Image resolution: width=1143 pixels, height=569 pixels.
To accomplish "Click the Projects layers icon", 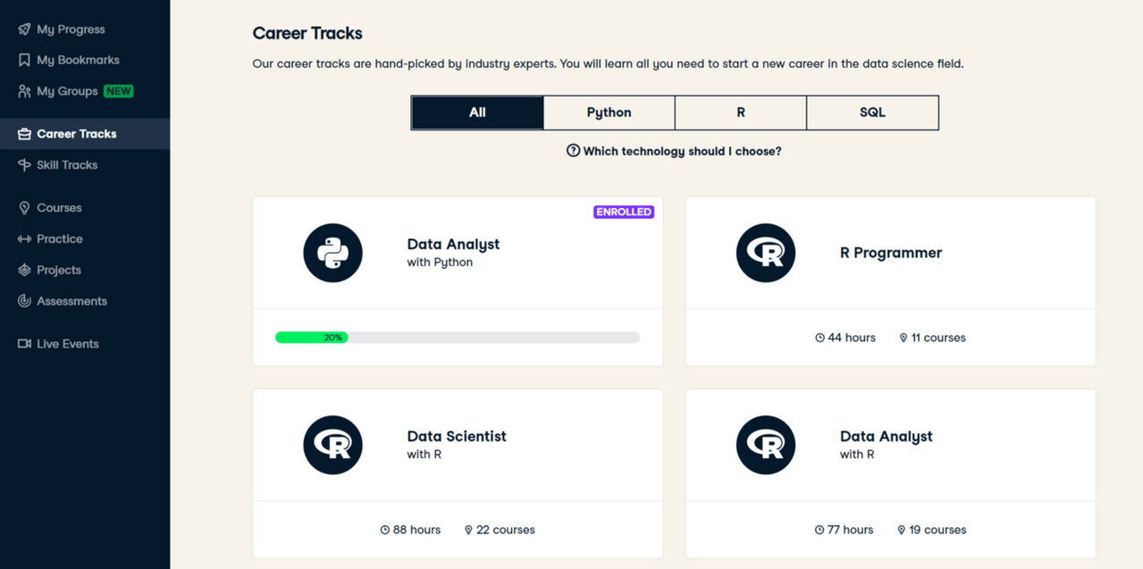I will click(x=24, y=270).
